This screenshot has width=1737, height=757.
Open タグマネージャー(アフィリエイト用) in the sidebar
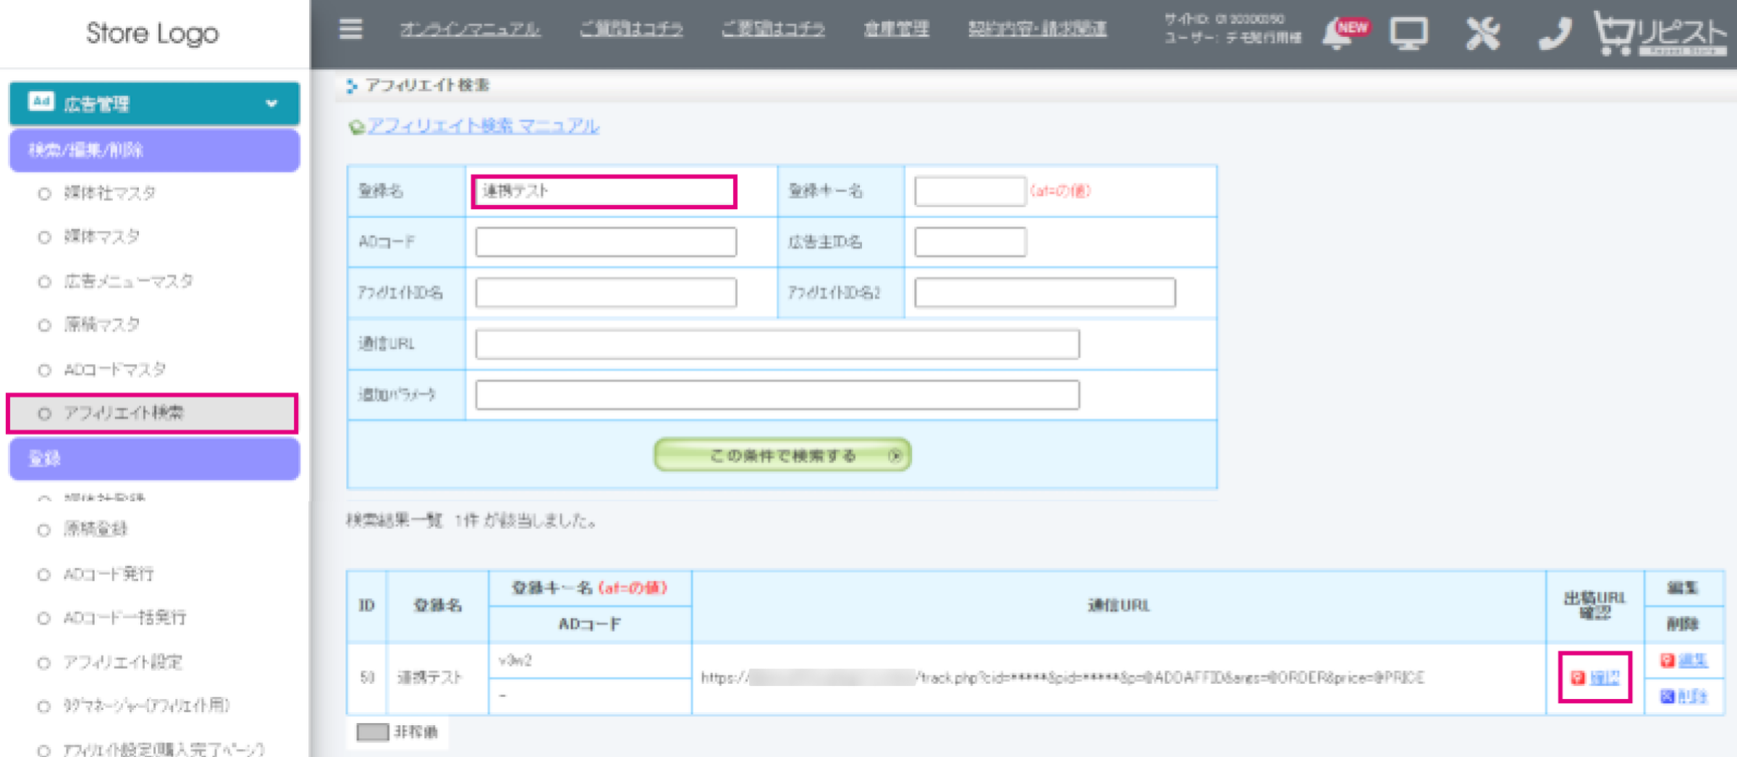(147, 706)
